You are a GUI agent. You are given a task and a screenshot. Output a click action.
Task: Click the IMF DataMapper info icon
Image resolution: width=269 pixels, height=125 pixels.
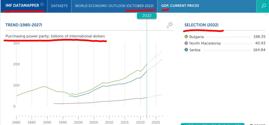42,5
